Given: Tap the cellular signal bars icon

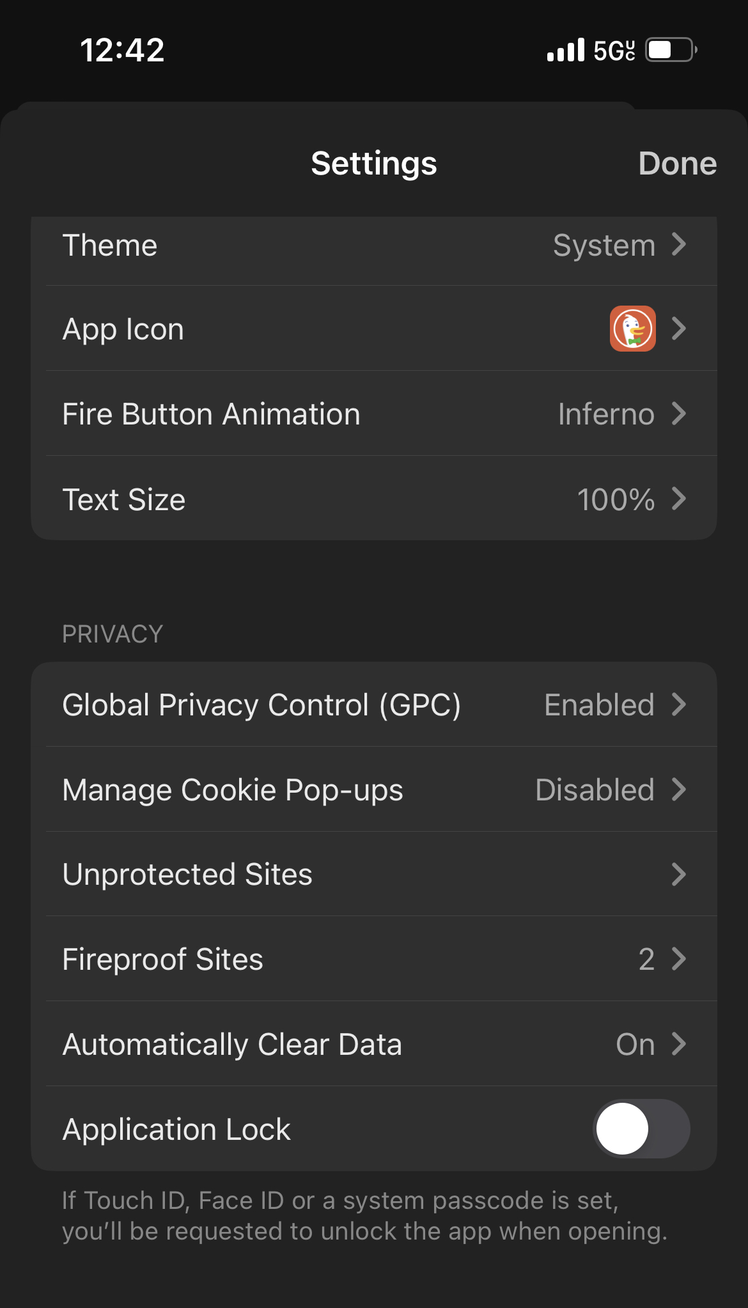Looking at the screenshot, I should tap(566, 50).
